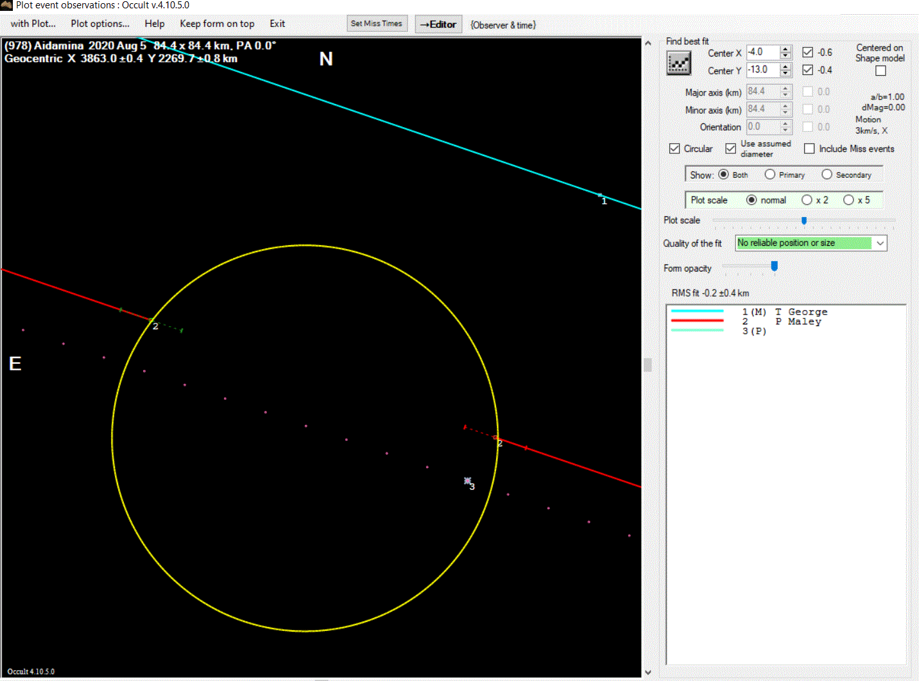919x681 pixels.
Task: Click the event 1 marker on cyan line
Action: click(600, 195)
